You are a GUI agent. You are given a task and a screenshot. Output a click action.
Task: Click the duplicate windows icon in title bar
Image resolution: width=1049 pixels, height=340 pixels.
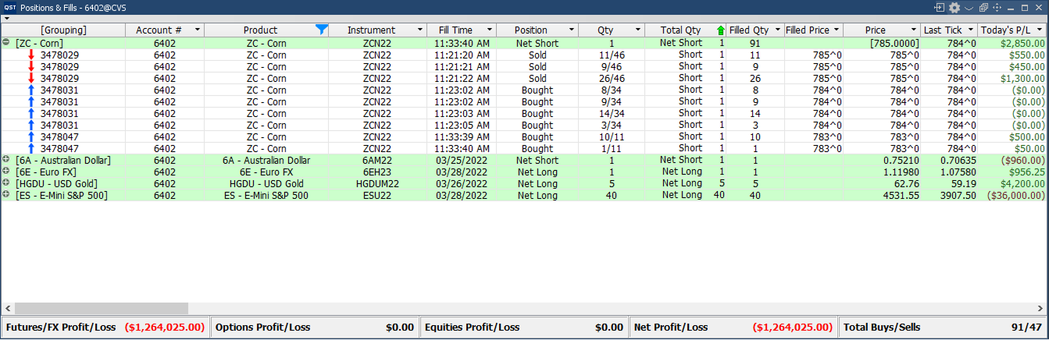click(x=982, y=7)
